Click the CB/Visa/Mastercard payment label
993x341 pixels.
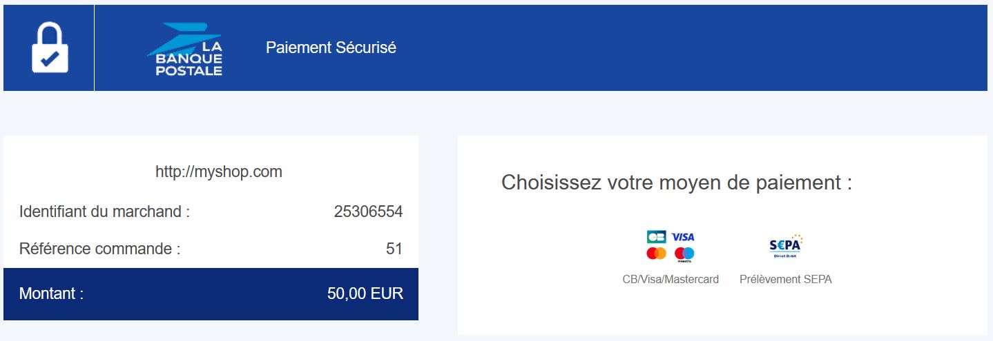coord(671,280)
